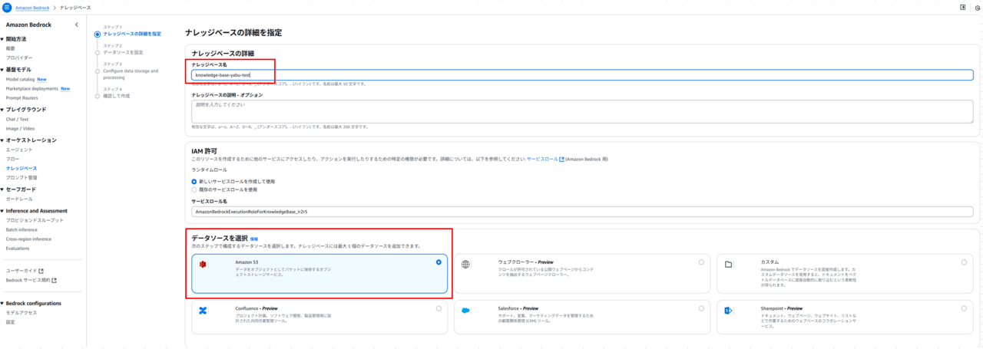This screenshot has width=983, height=349.
Task: Open the サービスロール documentation link
Action: click(541, 160)
